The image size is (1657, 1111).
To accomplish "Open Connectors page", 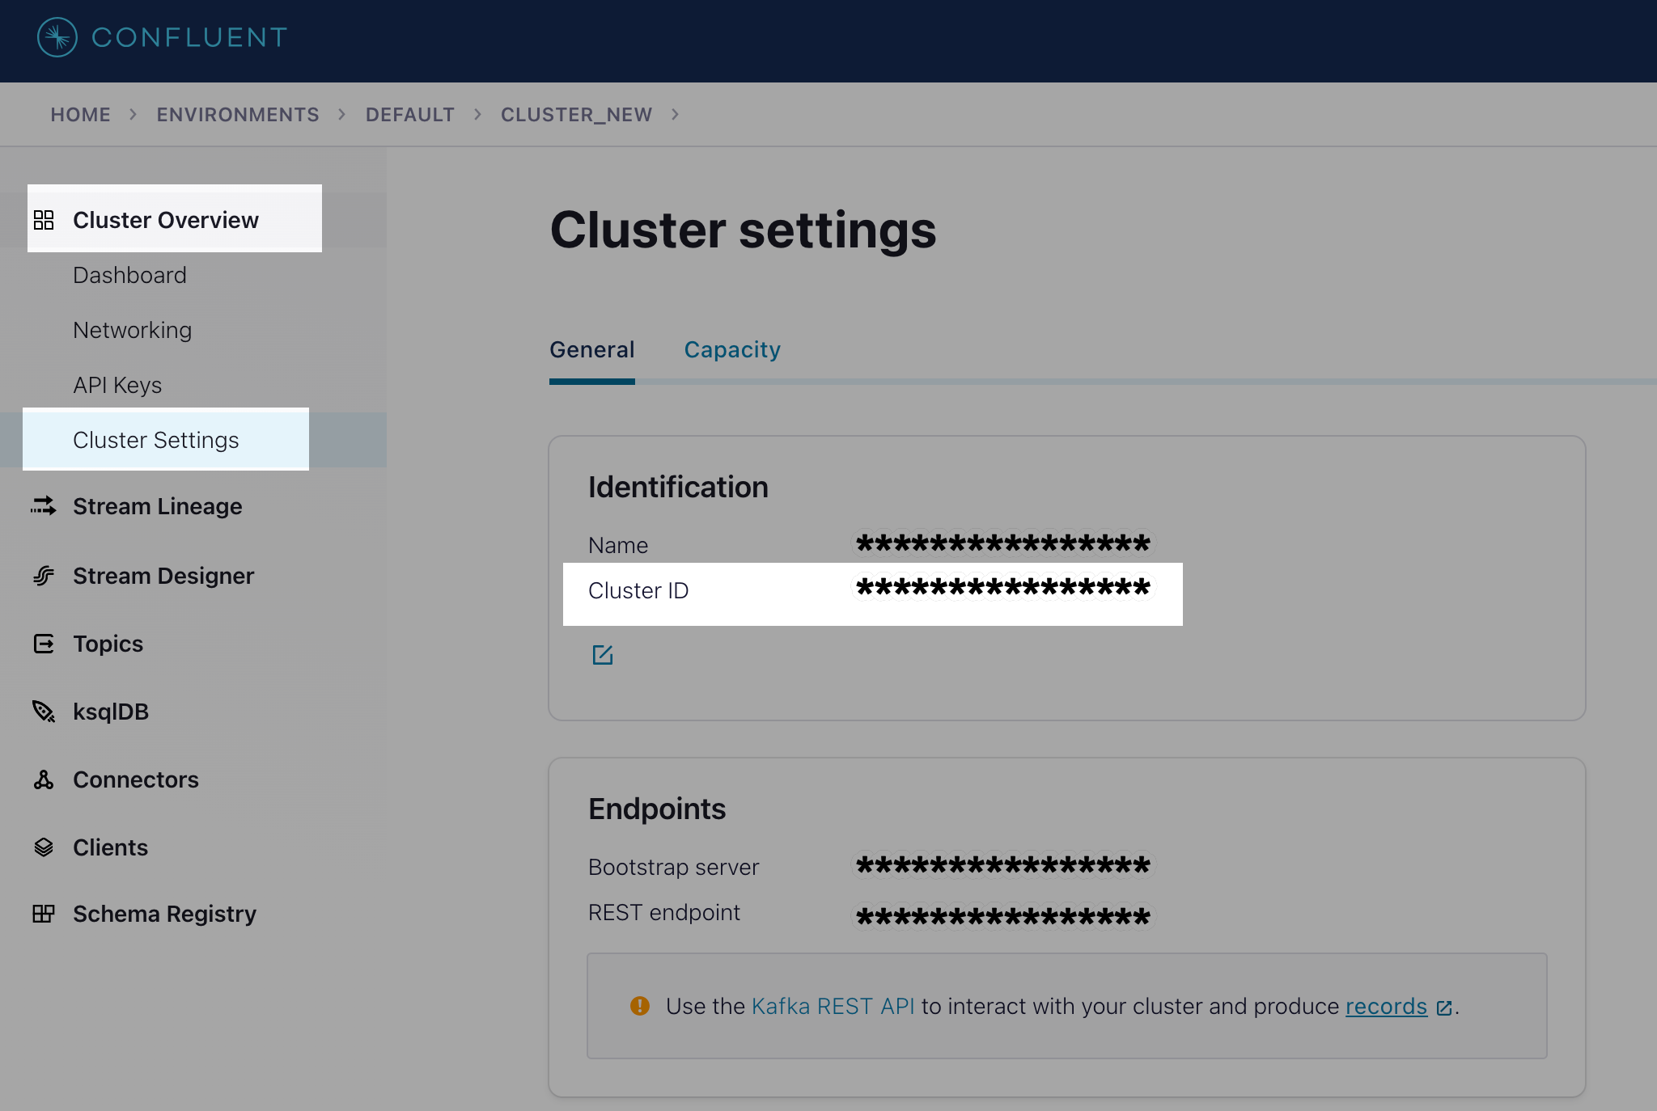I will click(136, 779).
